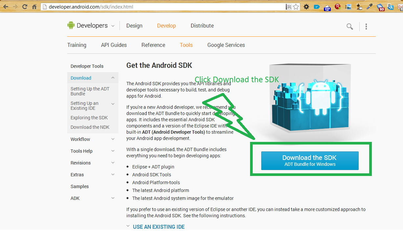The image size is (403, 251).
Task: Open site search magnifier icon
Action: click(350, 27)
